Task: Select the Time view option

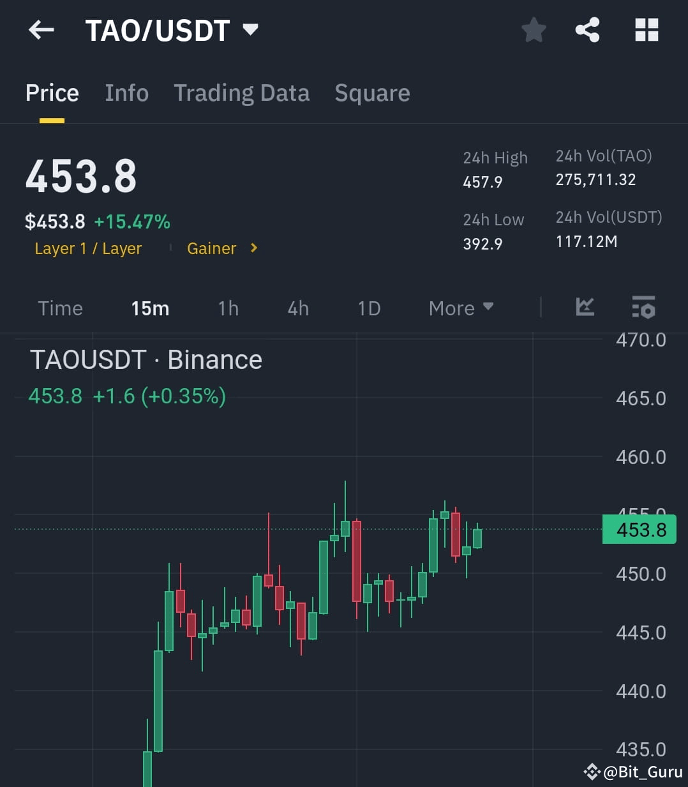Action: pos(60,308)
